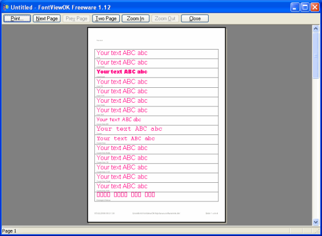
Task: Click the disabled Prev Page button
Action: (x=76, y=19)
